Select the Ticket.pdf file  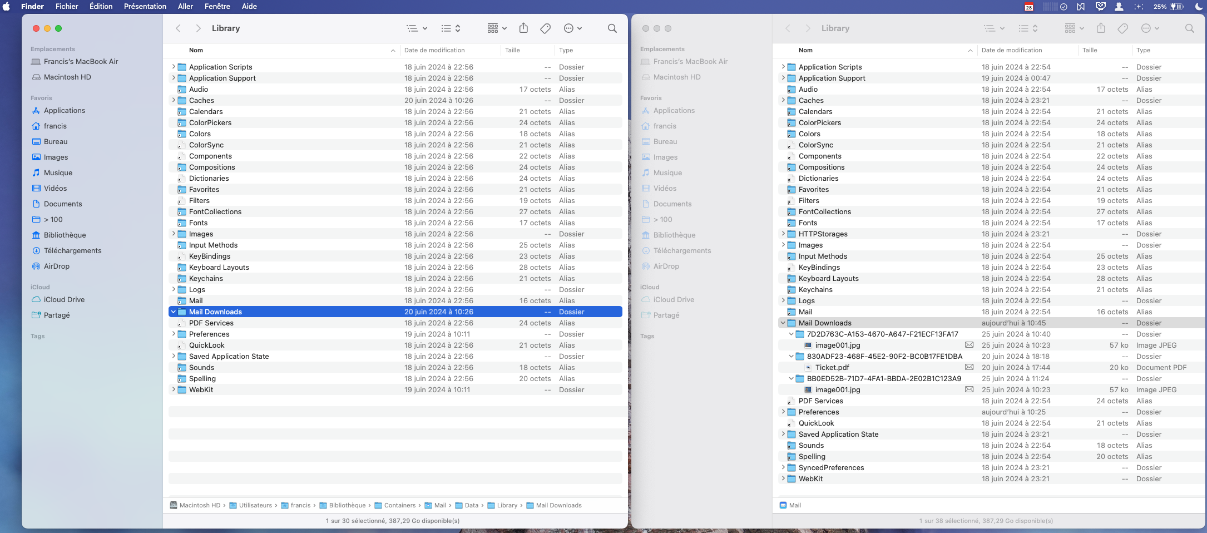point(832,367)
